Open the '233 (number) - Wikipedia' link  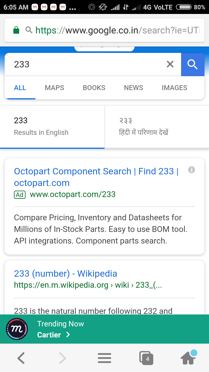[x=66, y=273]
